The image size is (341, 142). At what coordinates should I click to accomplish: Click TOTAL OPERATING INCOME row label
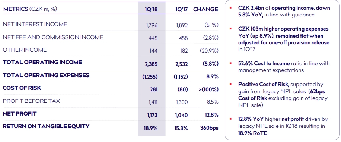coord(42,62)
